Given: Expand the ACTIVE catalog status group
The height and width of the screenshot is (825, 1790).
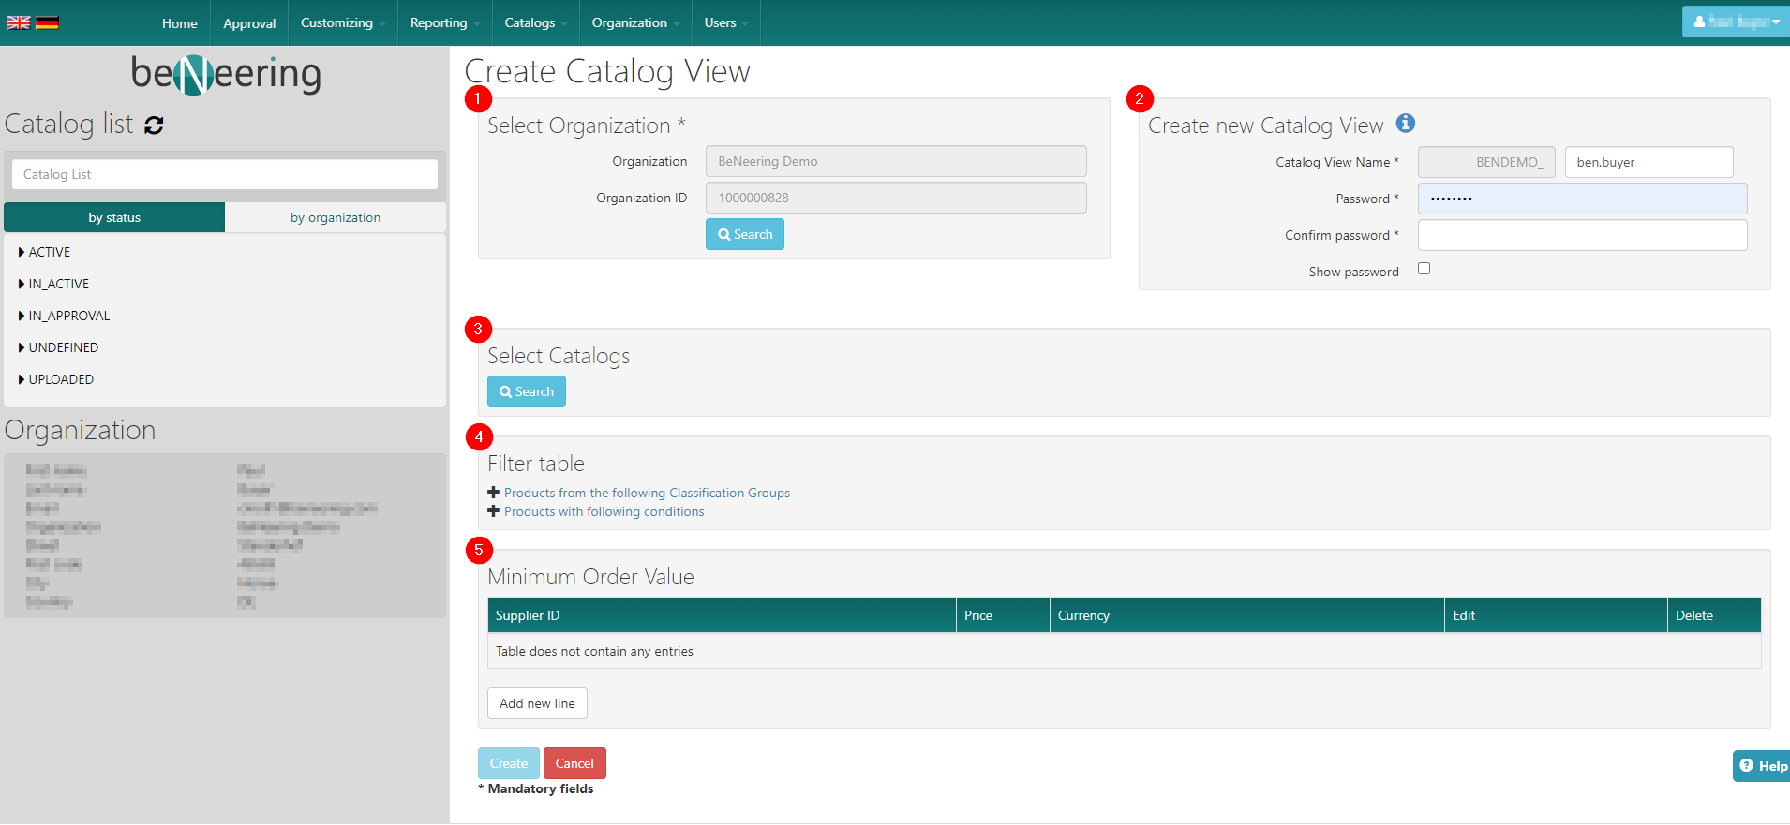Looking at the screenshot, I should tap(22, 252).
